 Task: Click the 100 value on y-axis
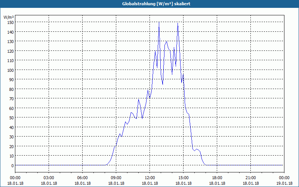click(11, 70)
